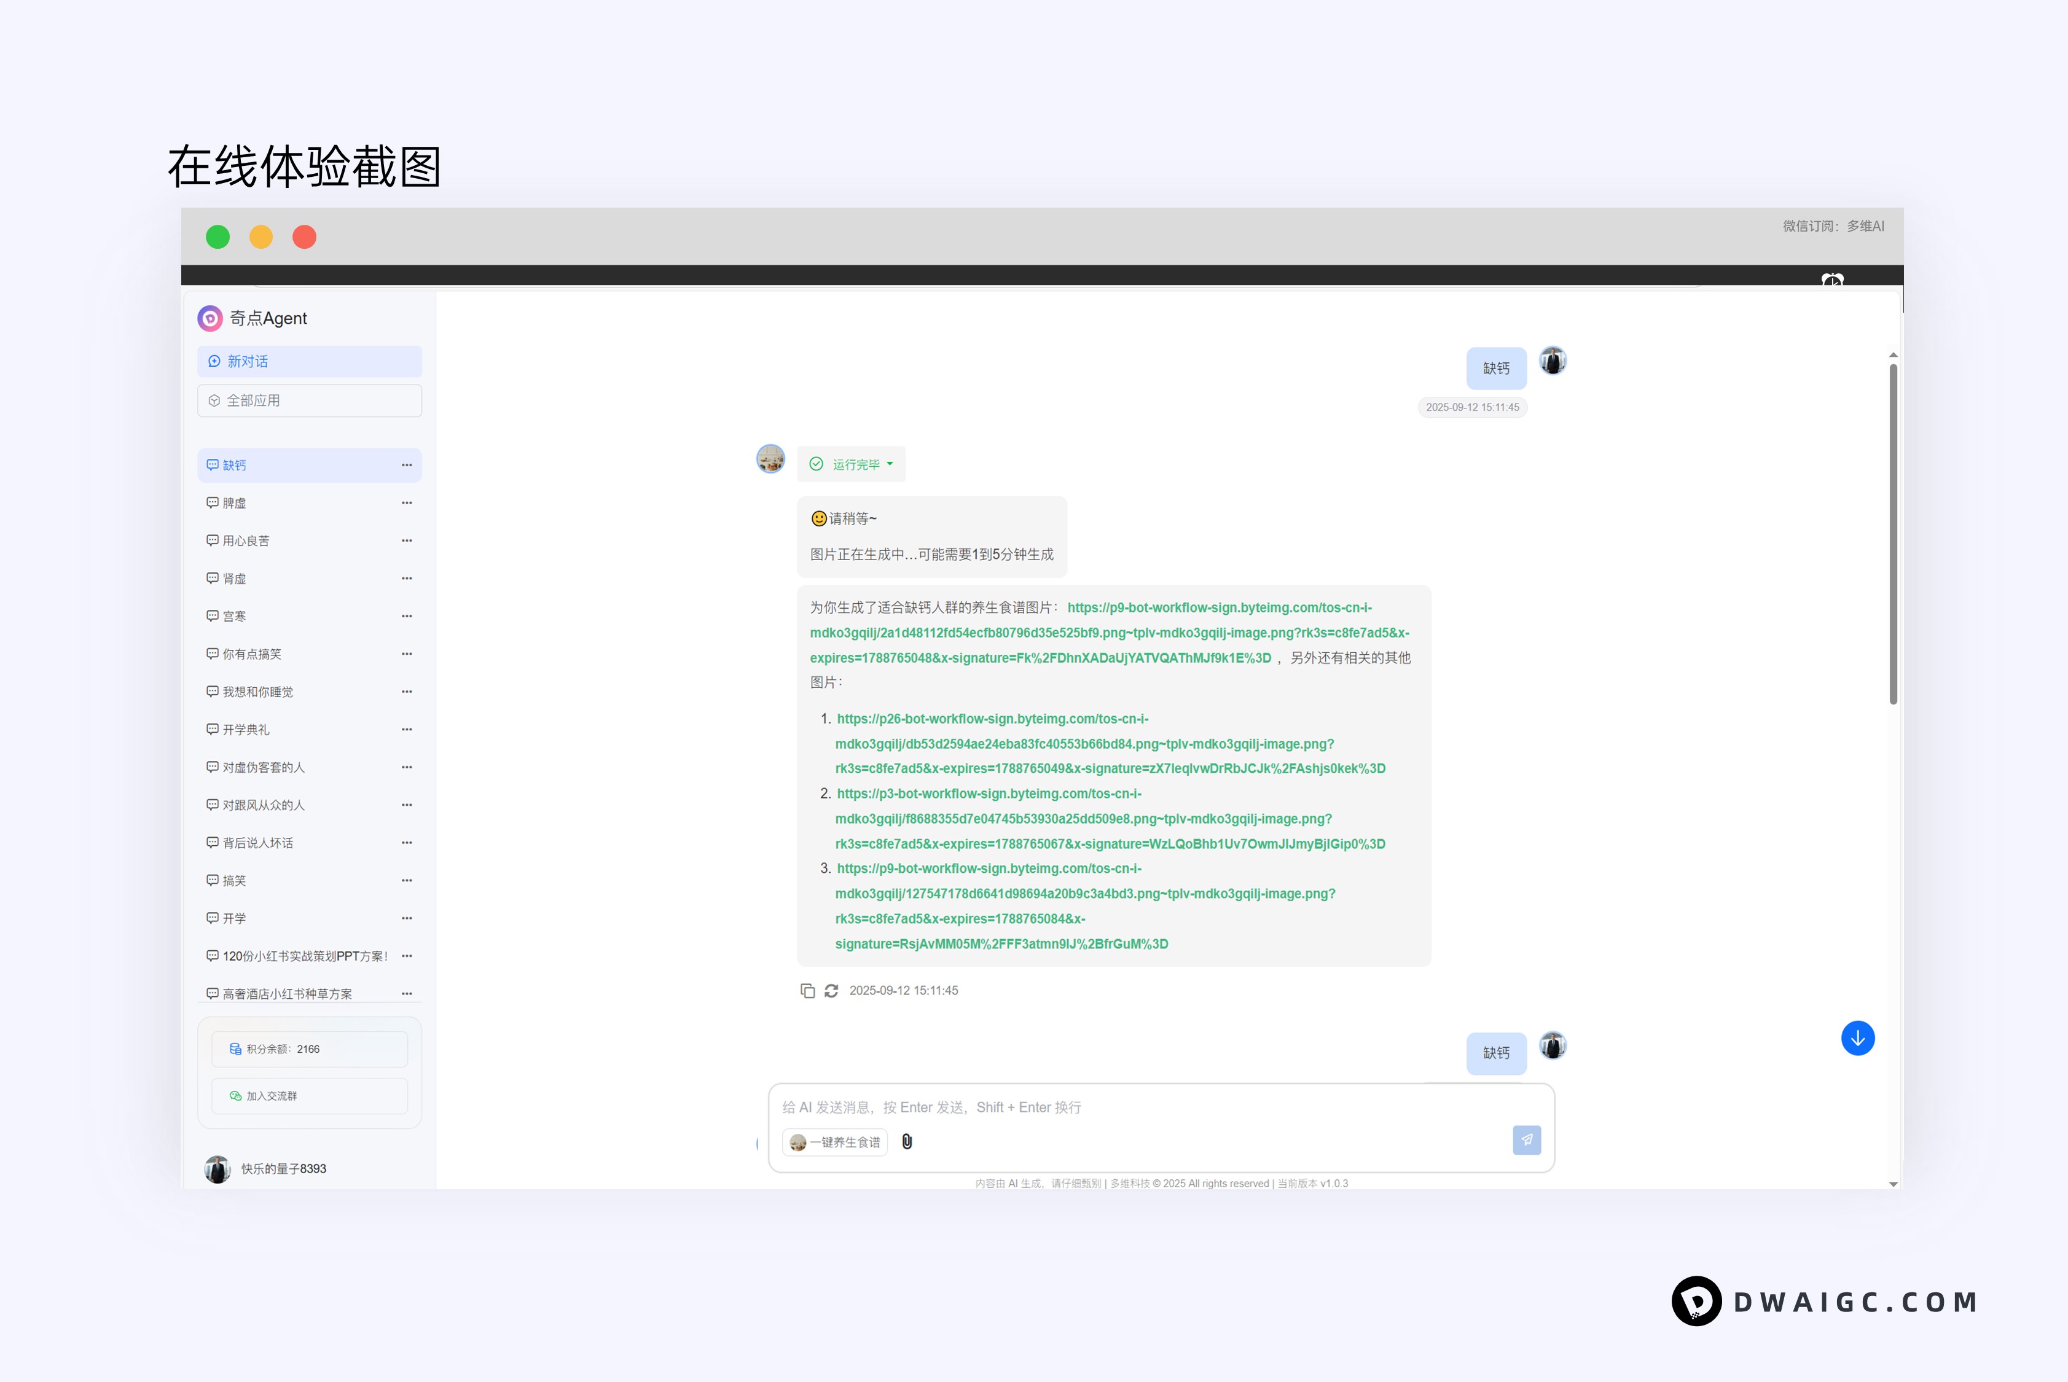The width and height of the screenshot is (2068, 1382).
Task: Expand the 运行完毕 status dropdown
Action: click(890, 464)
